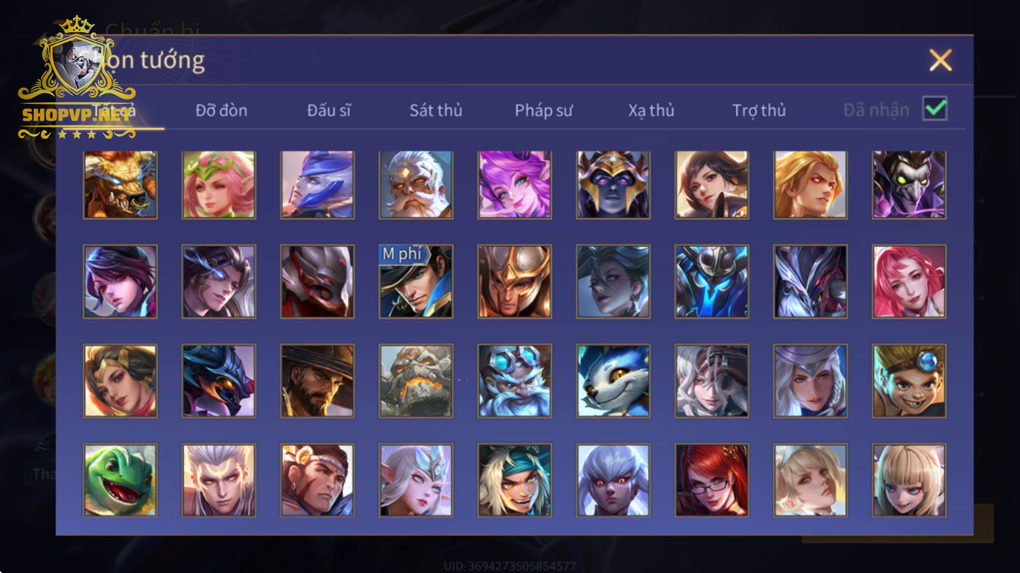Switch to the 'Đỡ đòn' tab
Viewport: 1020px width, 573px height.
click(222, 110)
